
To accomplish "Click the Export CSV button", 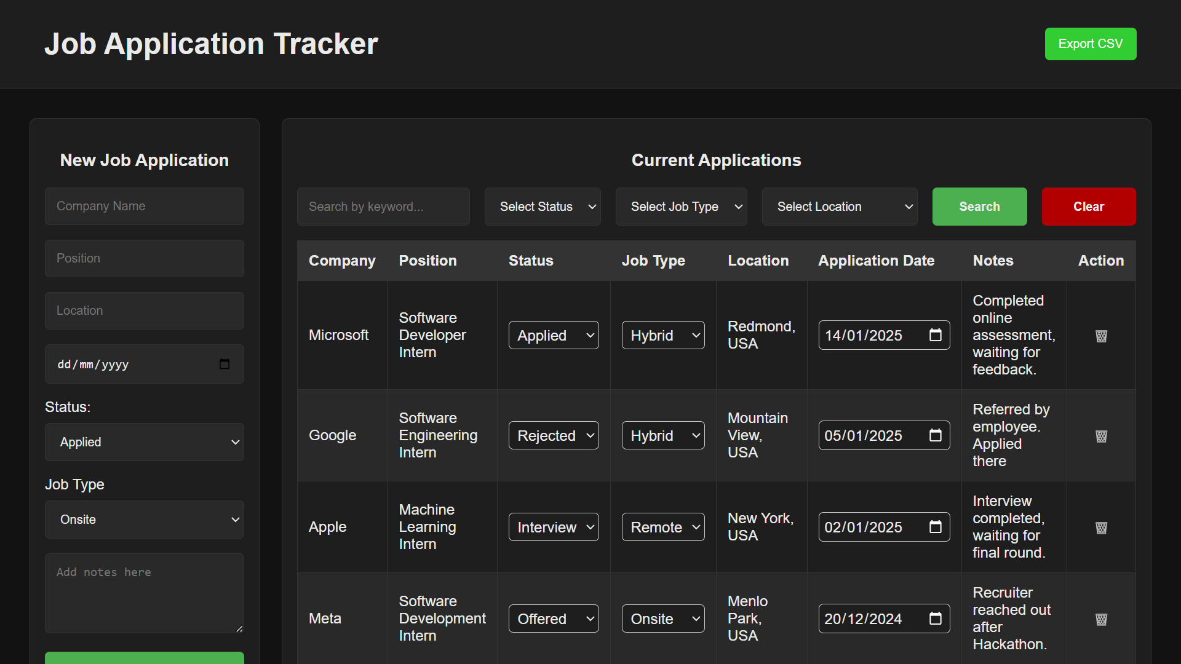I will pos(1091,44).
